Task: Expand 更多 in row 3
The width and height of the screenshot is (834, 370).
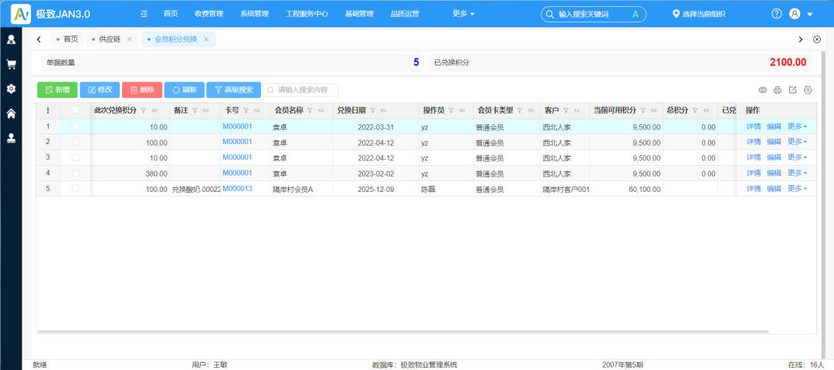Action: [797, 158]
